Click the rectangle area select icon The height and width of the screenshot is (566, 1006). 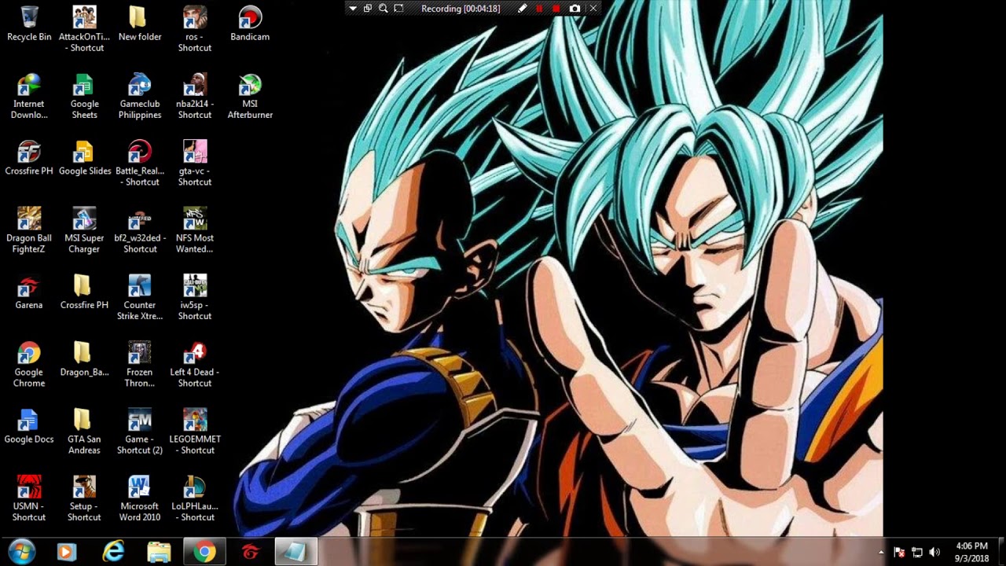click(x=398, y=9)
